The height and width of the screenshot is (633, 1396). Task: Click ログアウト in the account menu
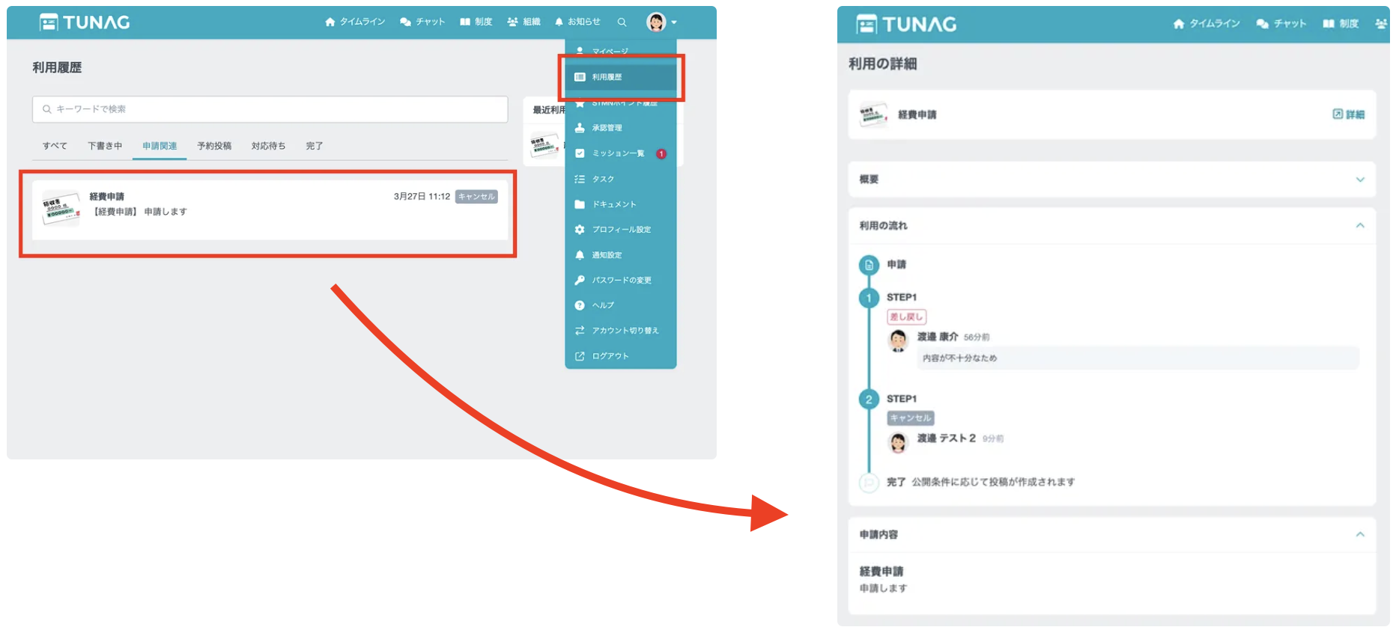610,356
